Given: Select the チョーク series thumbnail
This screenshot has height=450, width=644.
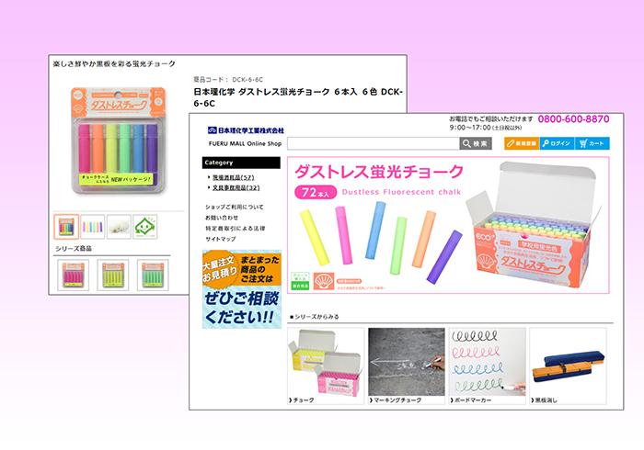Looking at the screenshot, I should tap(326, 361).
